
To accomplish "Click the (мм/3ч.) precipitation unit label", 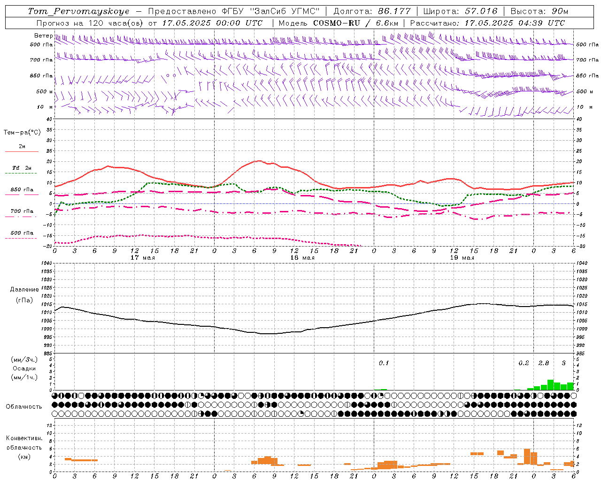I will (x=24, y=360).
